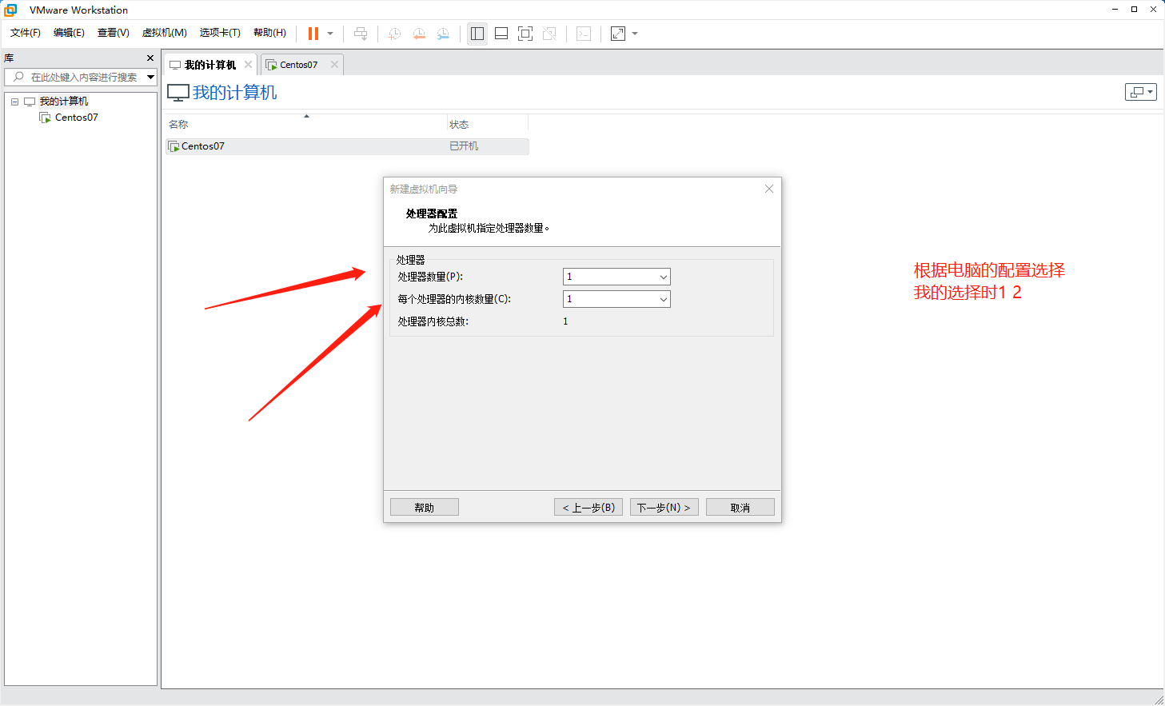Open the view mode dropdown at top right
The height and width of the screenshot is (706, 1165).
pyautogui.click(x=1141, y=92)
